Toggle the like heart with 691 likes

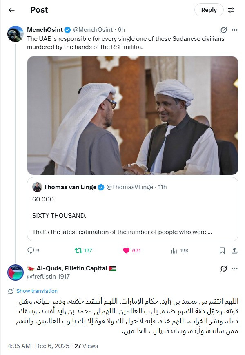tap(127, 250)
